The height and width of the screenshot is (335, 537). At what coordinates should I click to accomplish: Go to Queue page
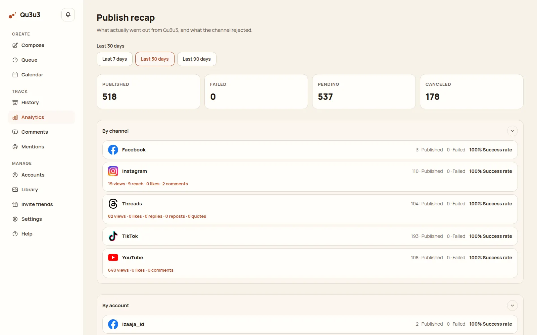[41, 60]
